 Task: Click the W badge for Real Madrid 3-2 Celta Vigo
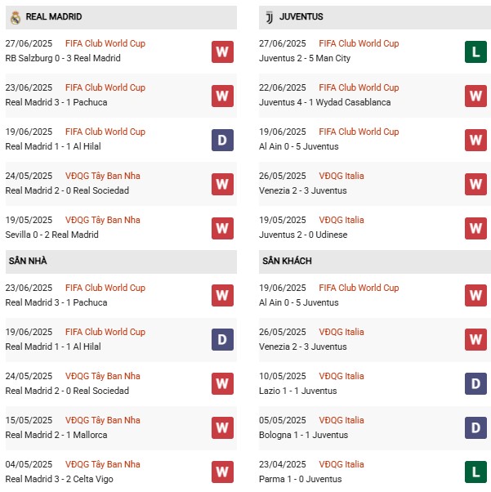[x=222, y=472]
